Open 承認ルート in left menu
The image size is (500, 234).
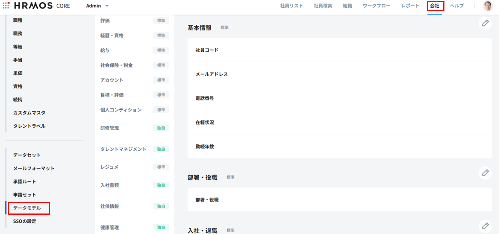(25, 181)
